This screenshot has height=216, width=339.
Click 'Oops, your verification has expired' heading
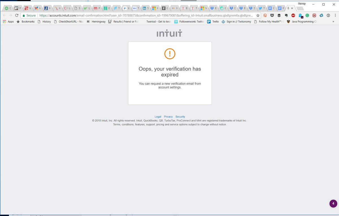[170, 72]
